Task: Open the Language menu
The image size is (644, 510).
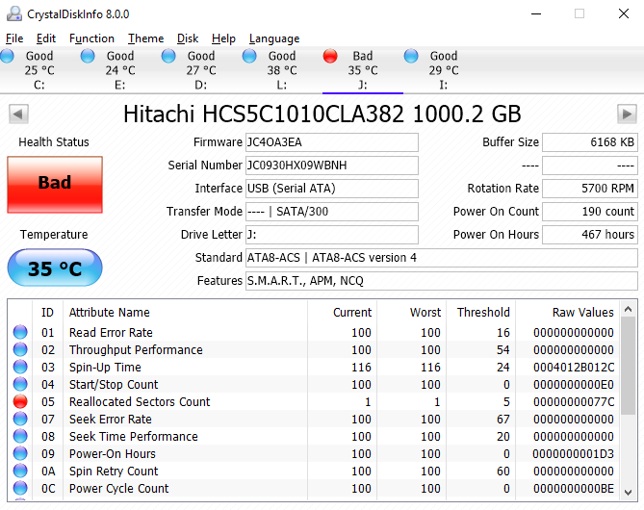Action: tap(274, 38)
